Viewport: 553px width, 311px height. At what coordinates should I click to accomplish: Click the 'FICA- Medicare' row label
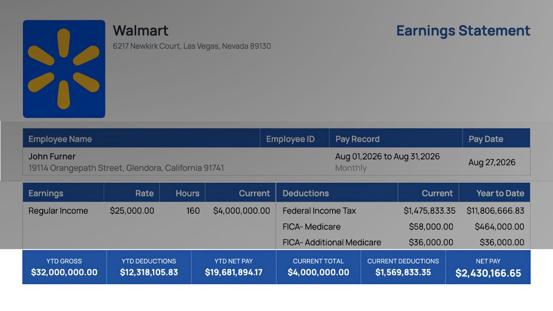click(311, 227)
